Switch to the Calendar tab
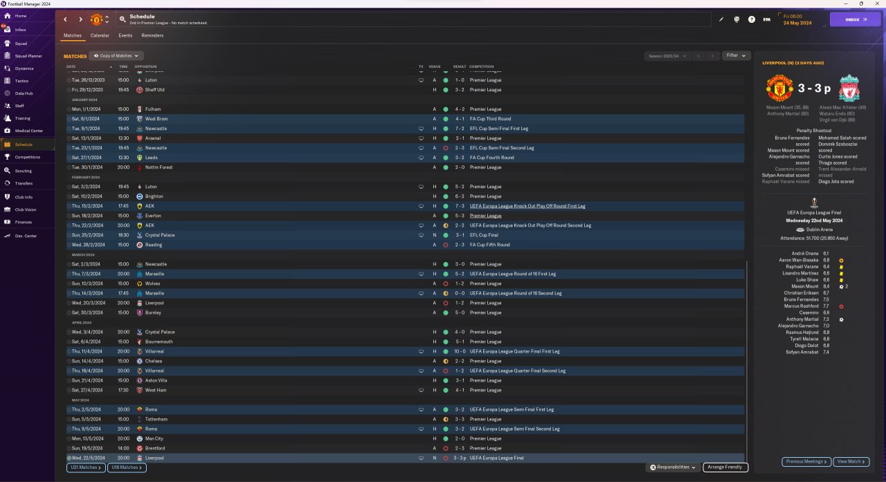Screen dimensions: 886x482 100,35
